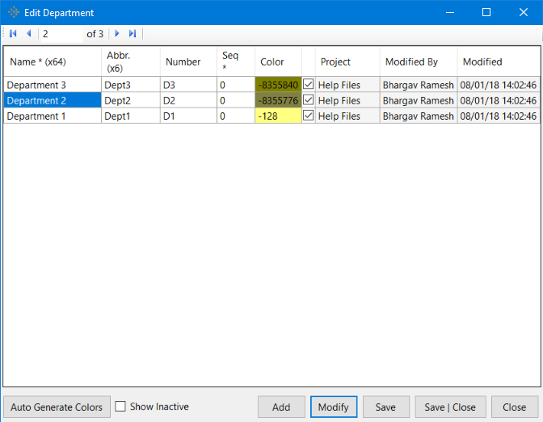This screenshot has height=422, width=543.
Task: Click the Auto Generate Colors button
Action: coord(57,407)
